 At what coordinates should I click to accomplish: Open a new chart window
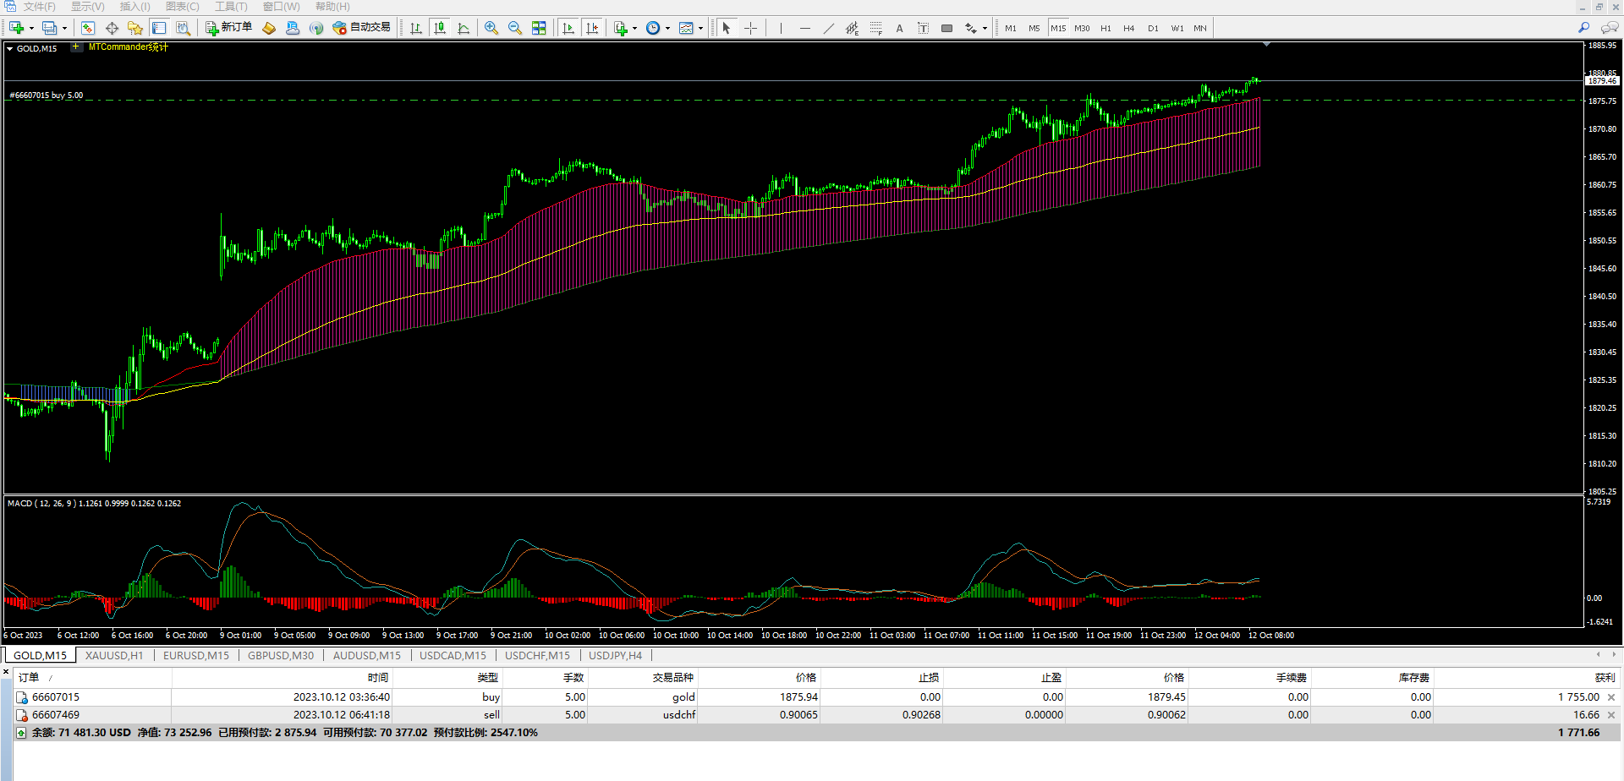[x=16, y=28]
